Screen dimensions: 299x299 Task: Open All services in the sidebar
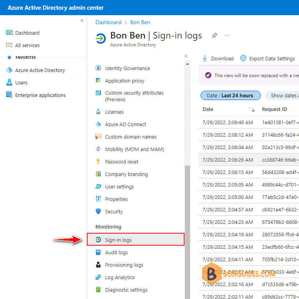tap(27, 45)
